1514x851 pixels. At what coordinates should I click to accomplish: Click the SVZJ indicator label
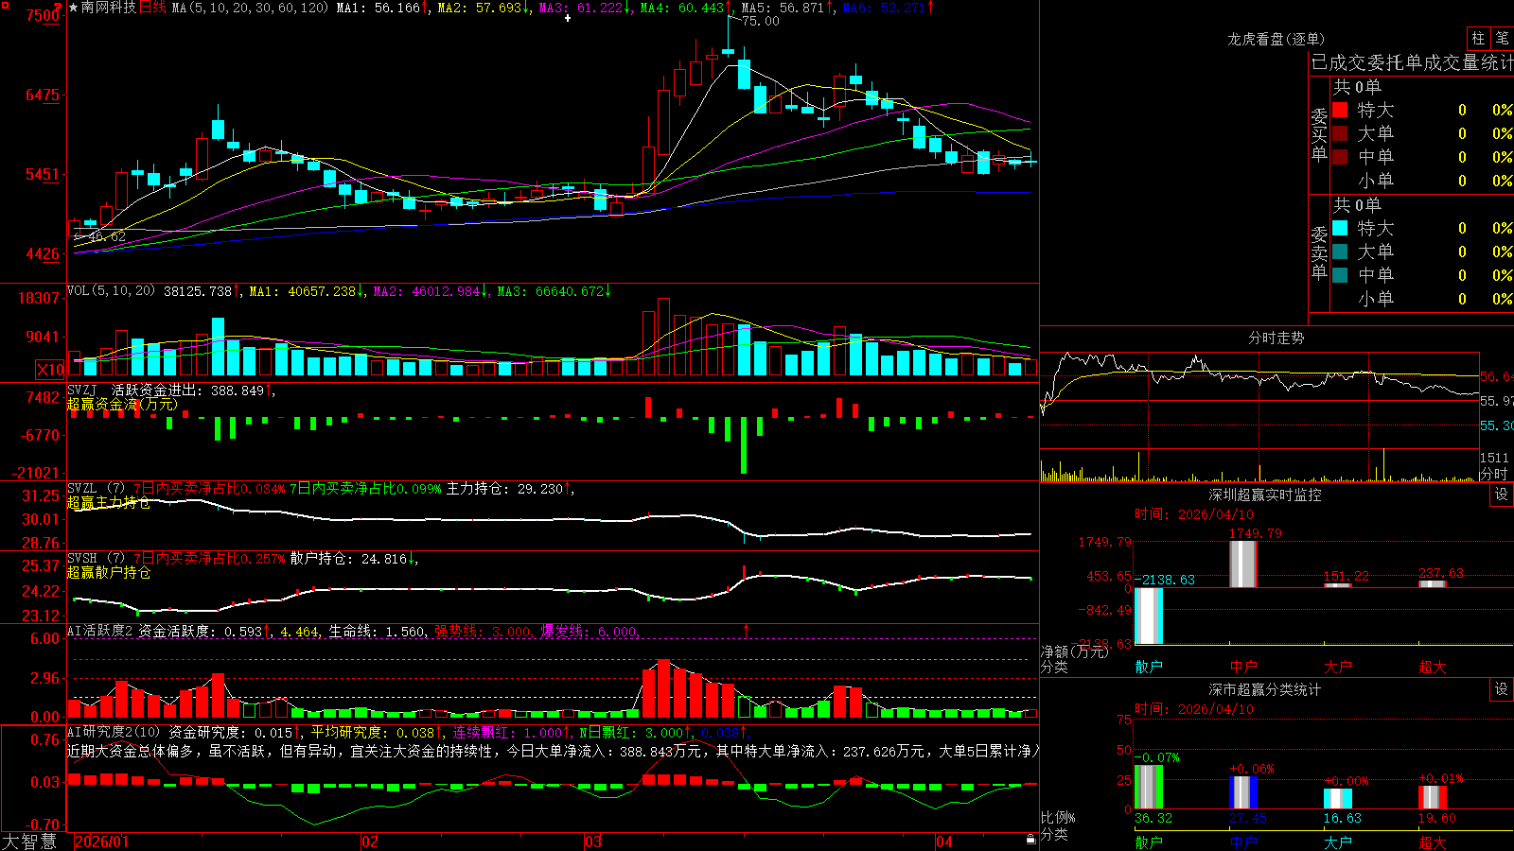click(82, 390)
